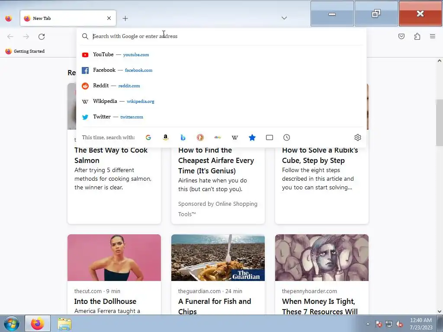The image size is (443, 332).
Task: Click scrollbar down arrow
Action: 440,311
